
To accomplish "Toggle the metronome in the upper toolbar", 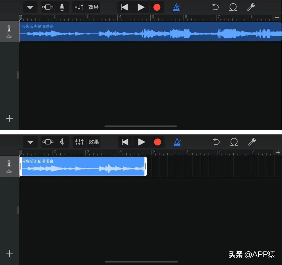I will click(x=176, y=7).
